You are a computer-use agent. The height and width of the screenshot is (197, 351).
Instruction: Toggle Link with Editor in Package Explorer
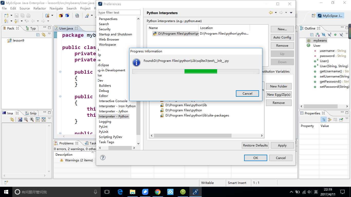(43, 35)
